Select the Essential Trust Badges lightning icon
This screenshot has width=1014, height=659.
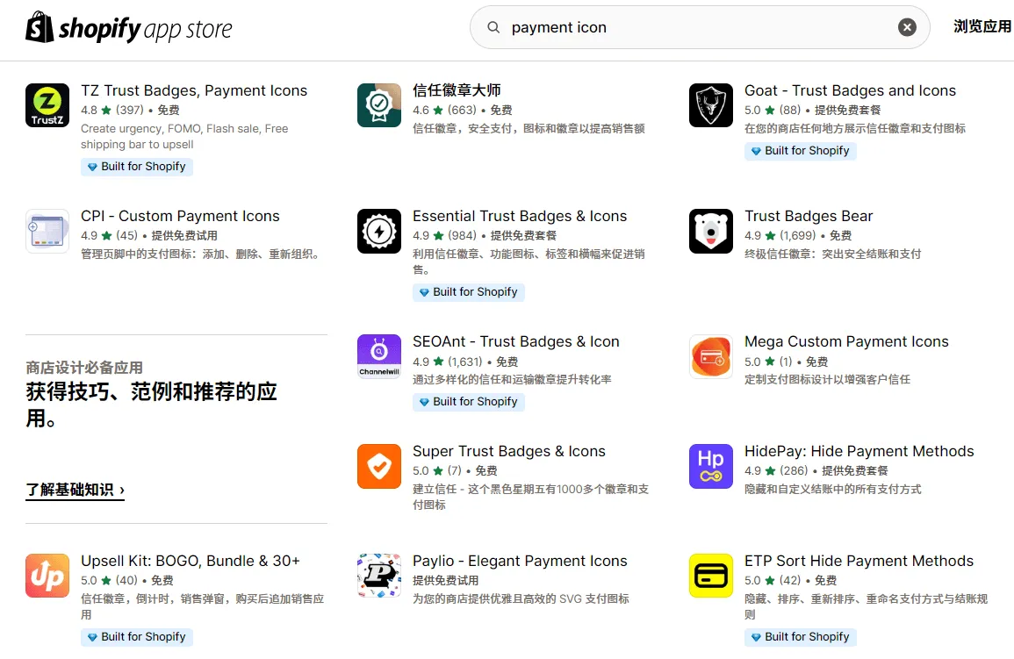[x=379, y=231]
